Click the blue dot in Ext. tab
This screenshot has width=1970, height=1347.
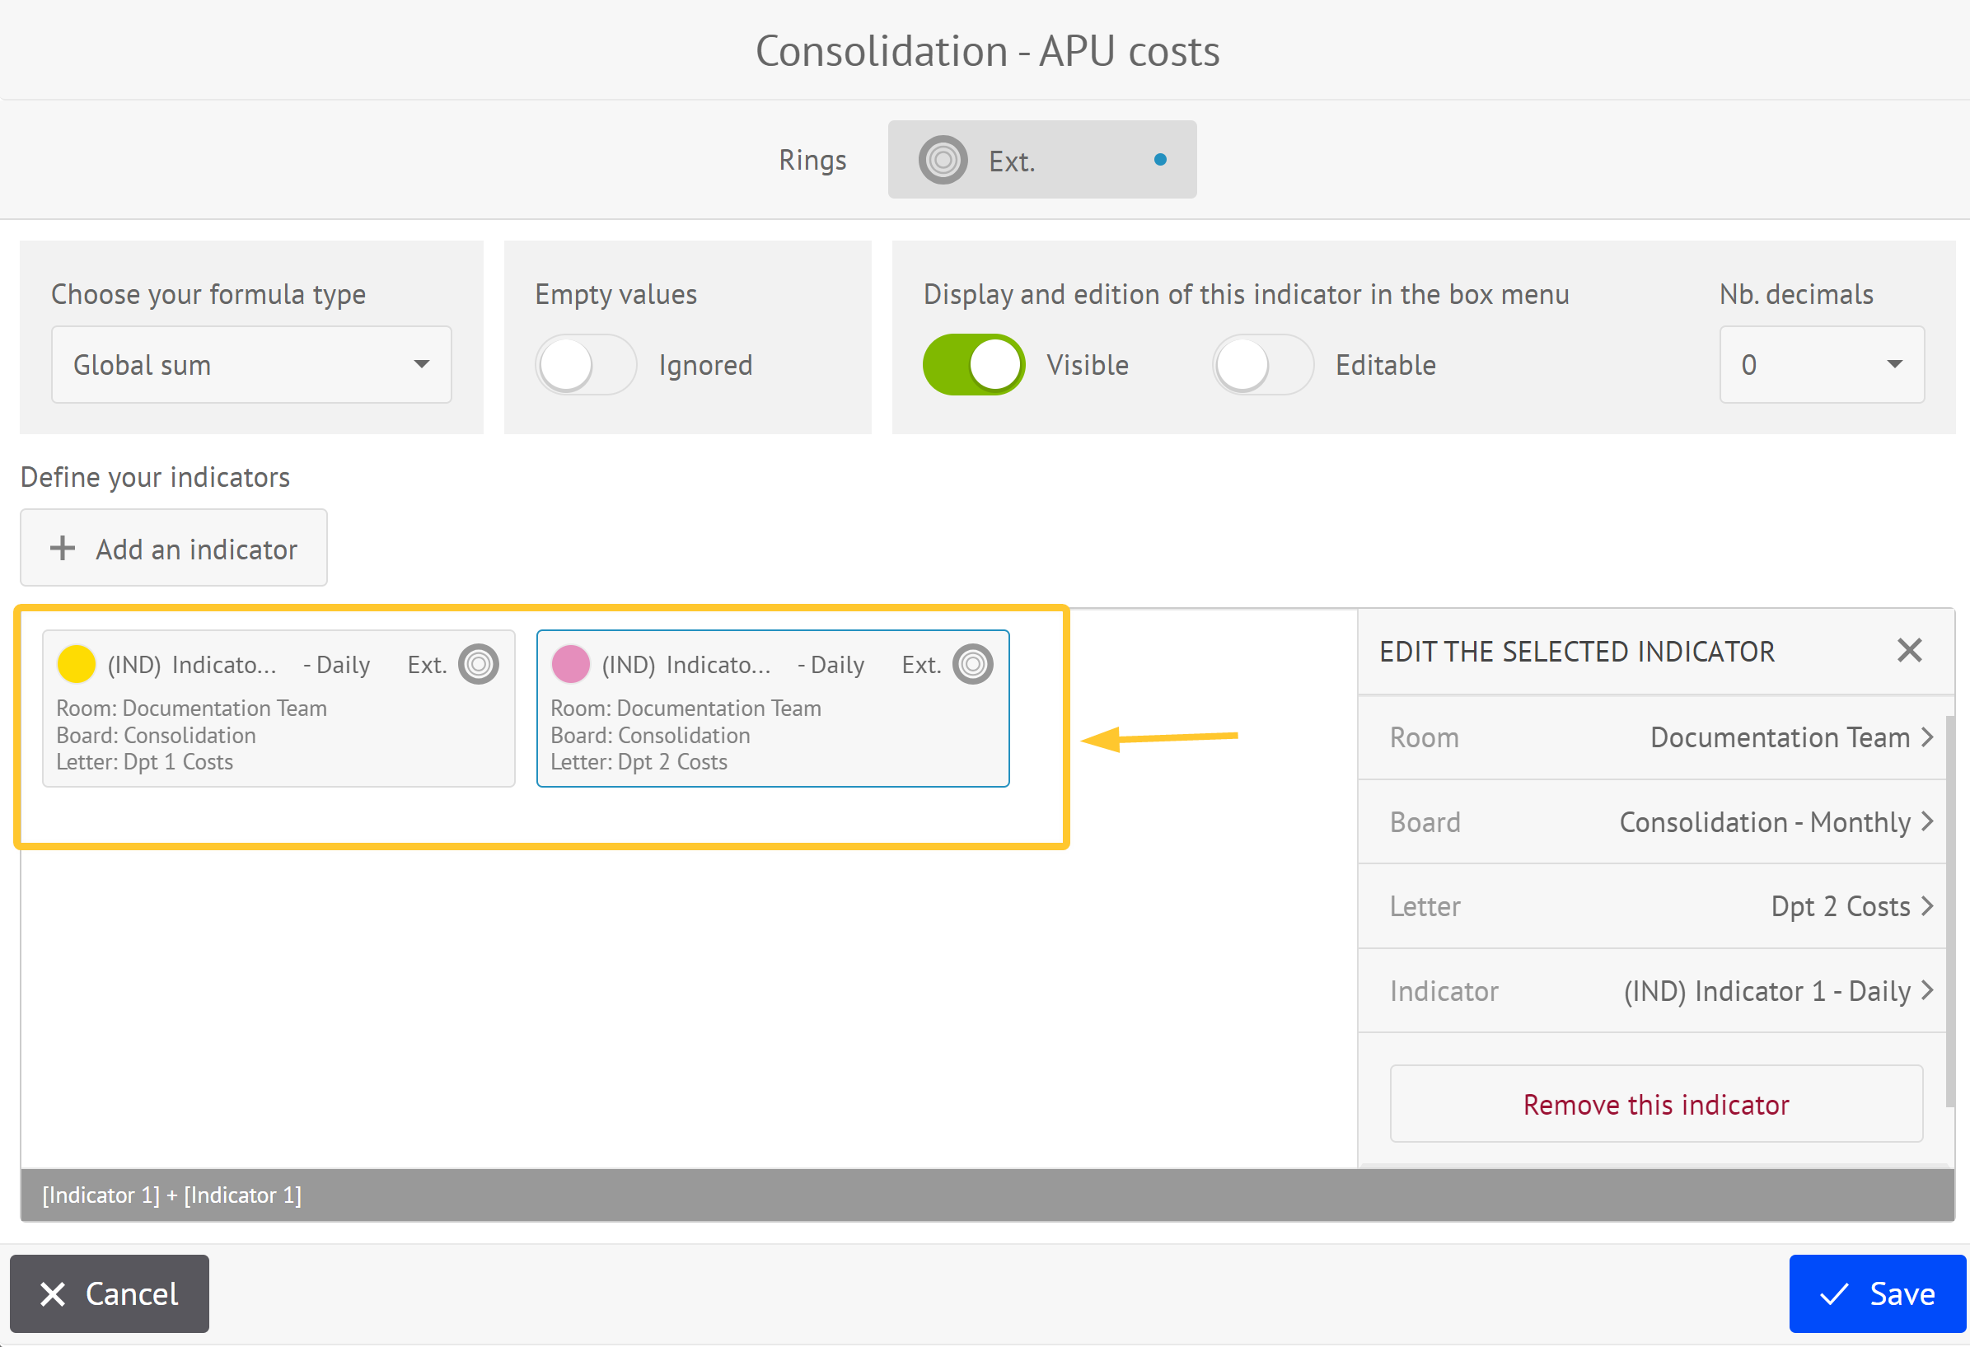click(x=1160, y=159)
